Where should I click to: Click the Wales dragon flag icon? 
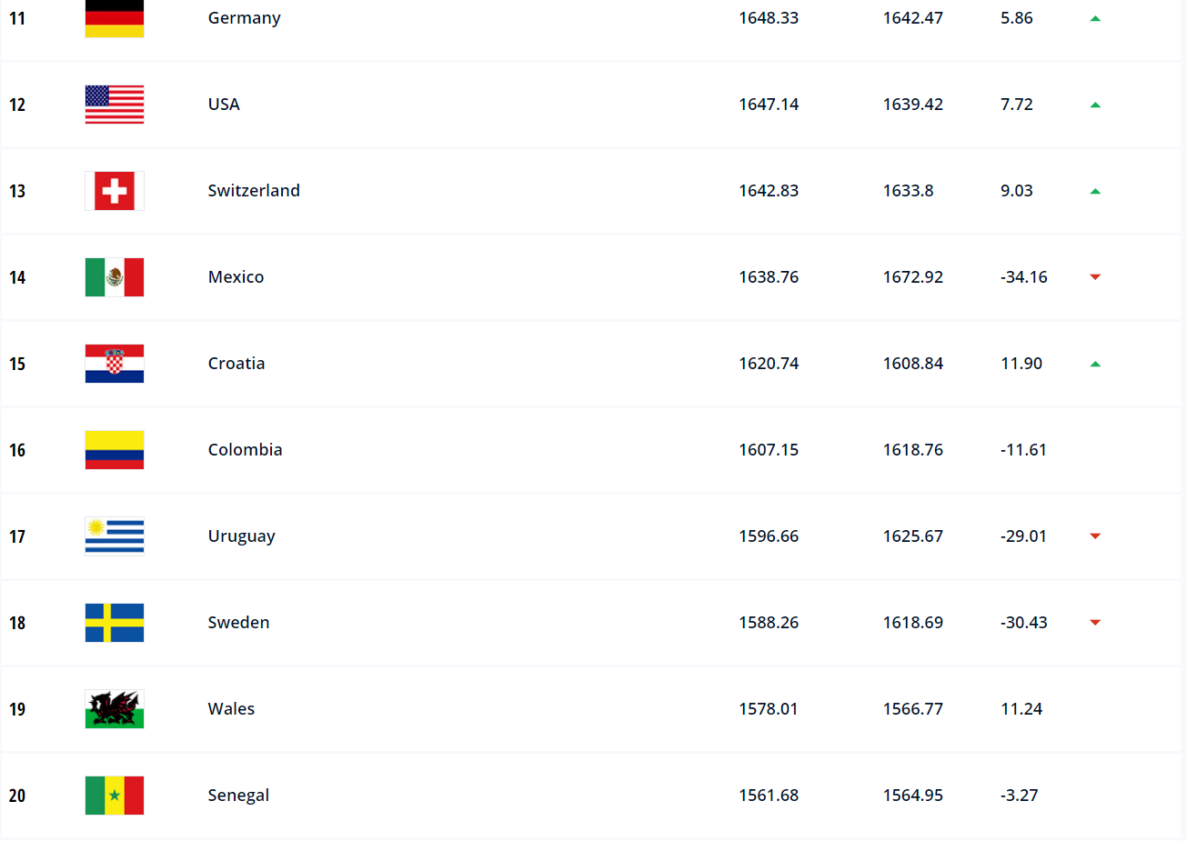115,709
